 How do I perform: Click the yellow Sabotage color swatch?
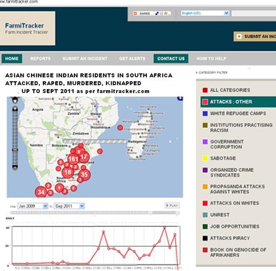click(205, 158)
